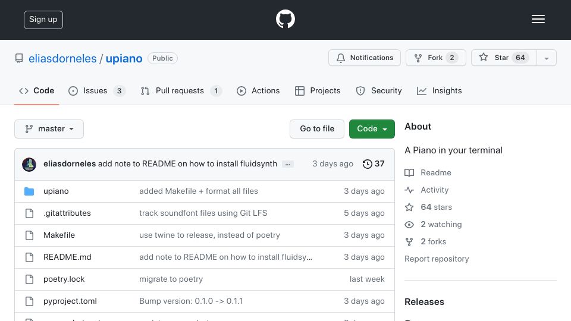Expand the star lists dropdown arrow

(546, 58)
